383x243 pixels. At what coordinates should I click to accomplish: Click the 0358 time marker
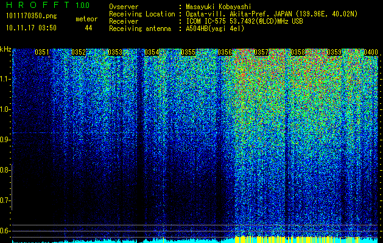pyautogui.click(x=298, y=52)
